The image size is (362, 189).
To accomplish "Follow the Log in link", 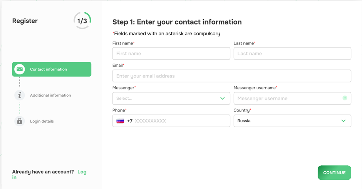I will point(49,174).
